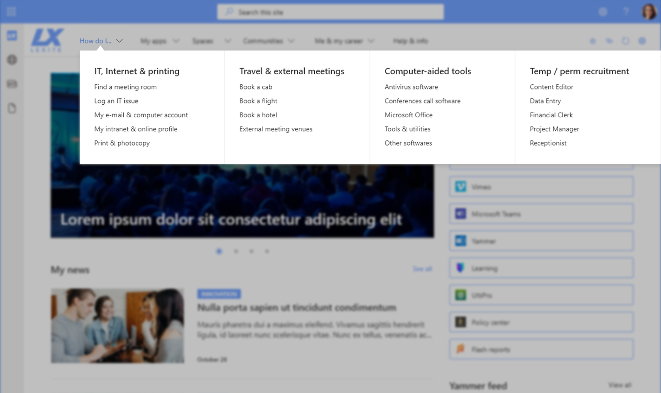
Task: Click the Microsoft Teams icon in apps list
Action: tap(460, 213)
